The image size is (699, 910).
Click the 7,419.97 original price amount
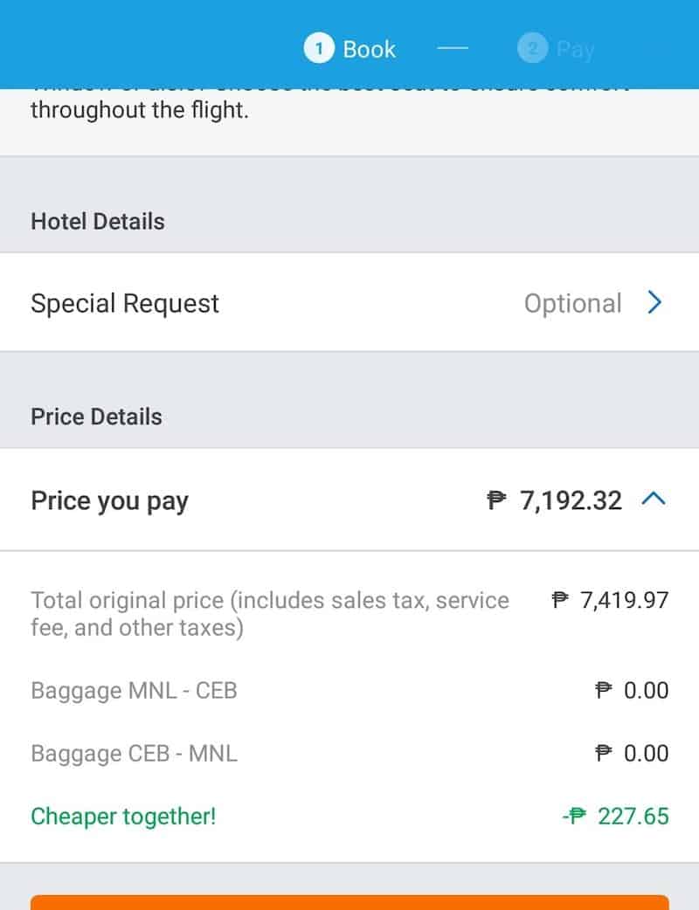coord(624,601)
